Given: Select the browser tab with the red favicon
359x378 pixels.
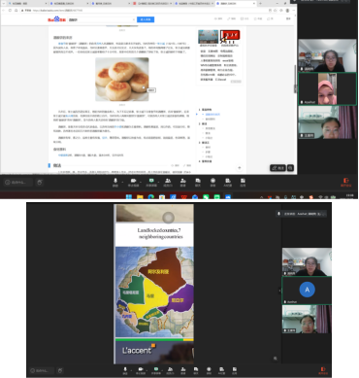Looking at the screenshot, I should (x=152, y=3).
